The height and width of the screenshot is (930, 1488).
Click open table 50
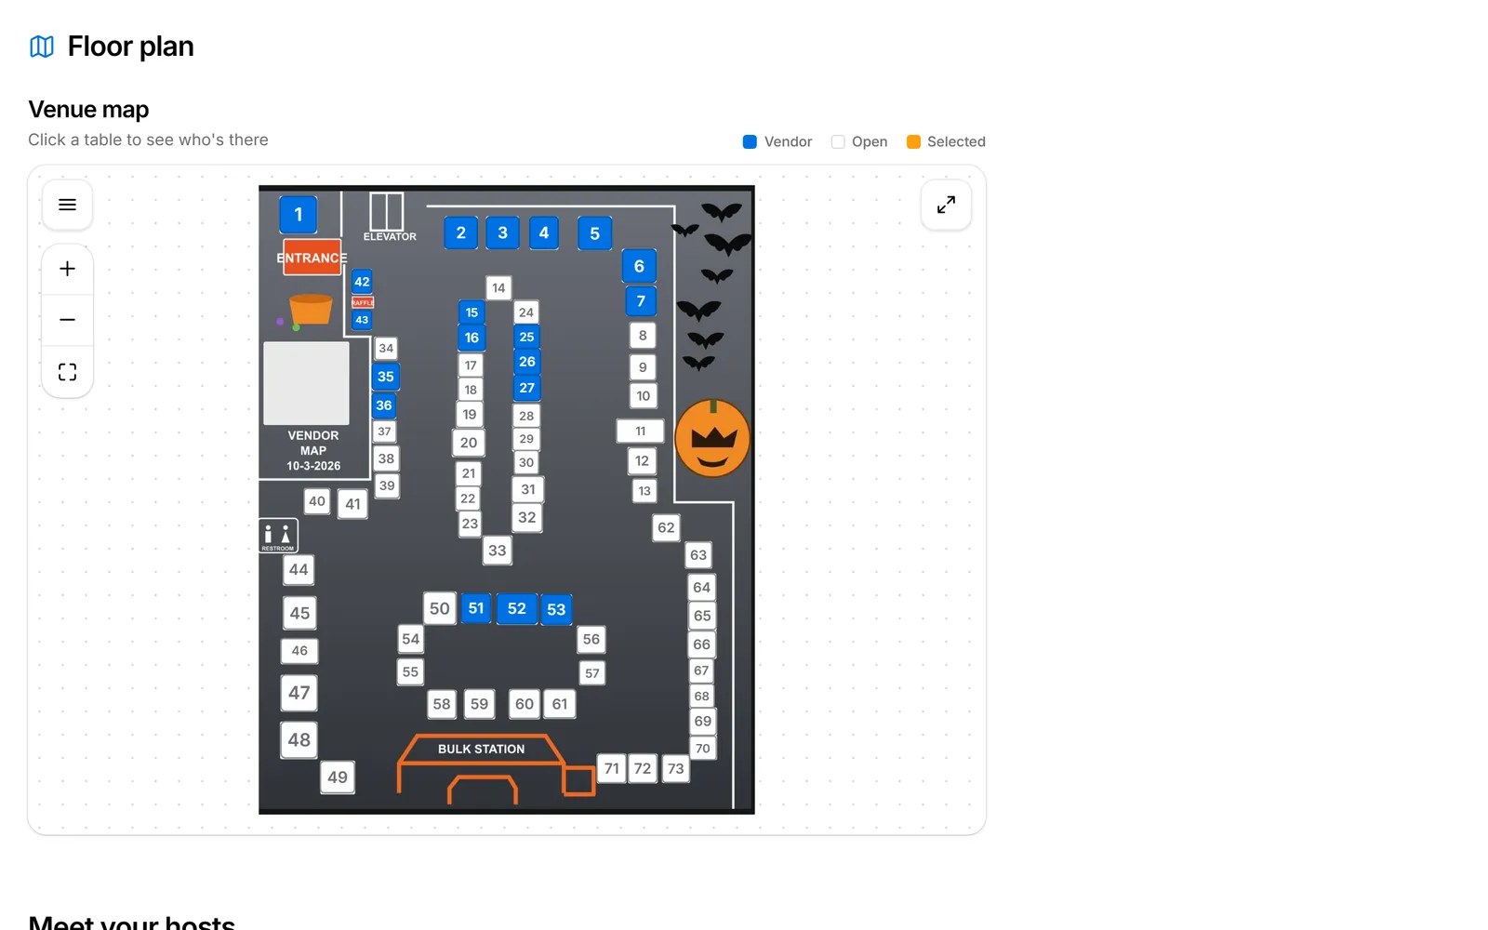(440, 608)
